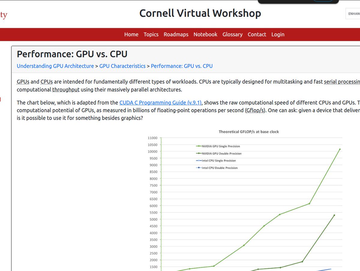The height and width of the screenshot is (271, 360).
Task: Click the chart title Theoretical GFLOP/s at base clock
Action: tap(249, 132)
